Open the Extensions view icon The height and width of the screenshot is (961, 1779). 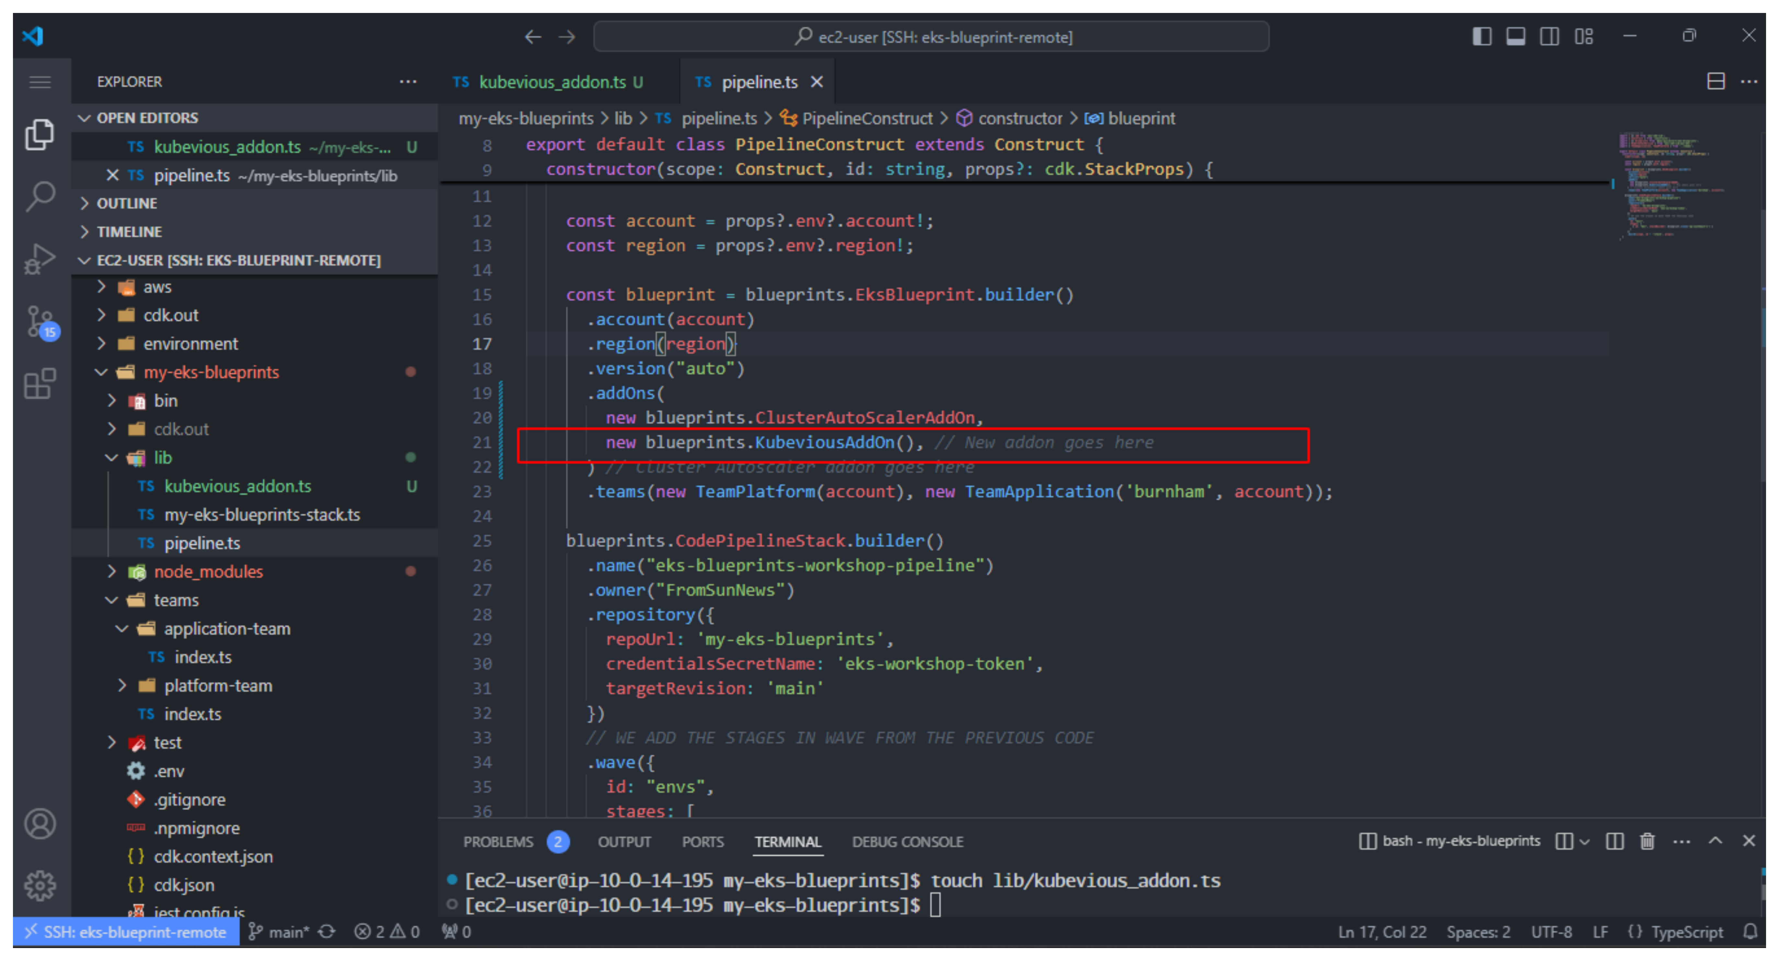(40, 384)
